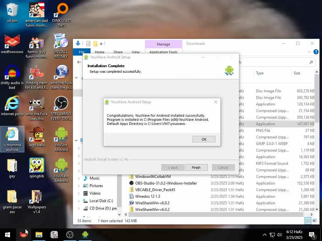Expand CD Drive (D:) in navigation pane
The image size is (322, 241).
click(x=79, y=209)
